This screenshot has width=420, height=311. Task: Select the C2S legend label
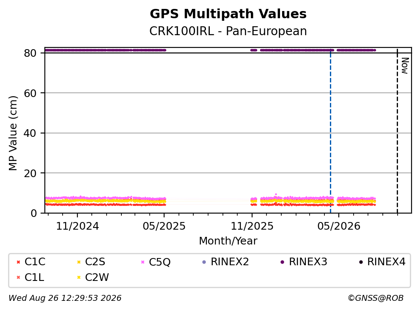coord(95,262)
